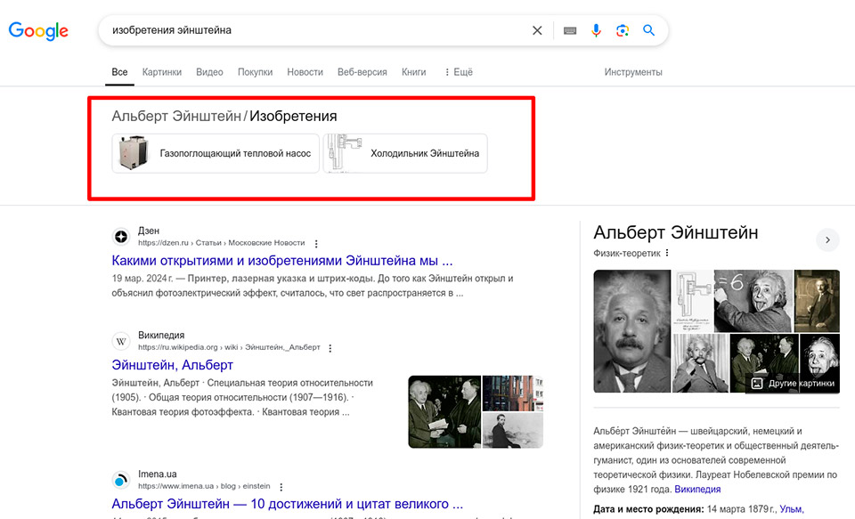Open the Ульм birthplace link
The image size is (855, 519).
[x=792, y=509]
